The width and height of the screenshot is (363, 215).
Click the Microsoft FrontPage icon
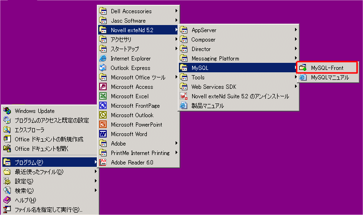click(x=103, y=106)
